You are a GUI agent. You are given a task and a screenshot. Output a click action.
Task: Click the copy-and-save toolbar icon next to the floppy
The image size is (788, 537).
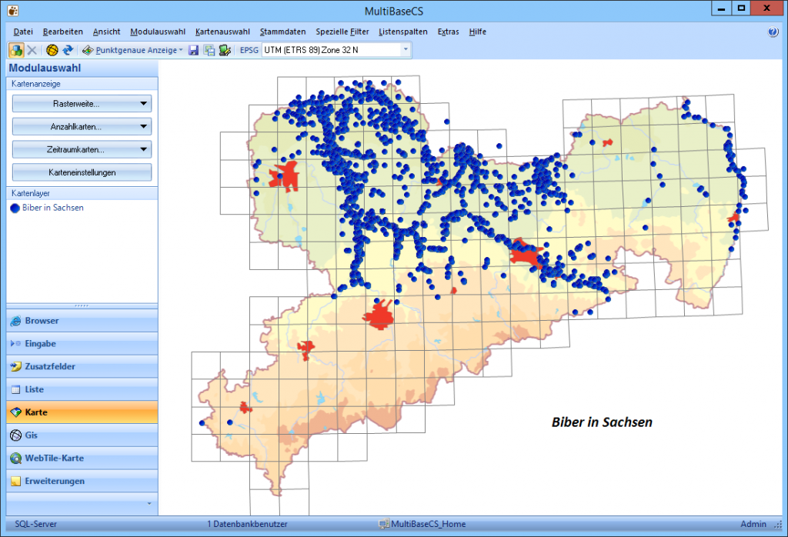click(x=209, y=50)
